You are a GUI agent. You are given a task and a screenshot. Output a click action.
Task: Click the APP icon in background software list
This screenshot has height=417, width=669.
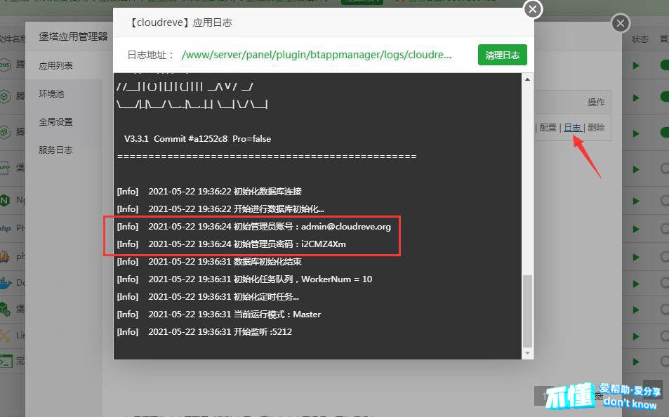[x=5, y=167]
